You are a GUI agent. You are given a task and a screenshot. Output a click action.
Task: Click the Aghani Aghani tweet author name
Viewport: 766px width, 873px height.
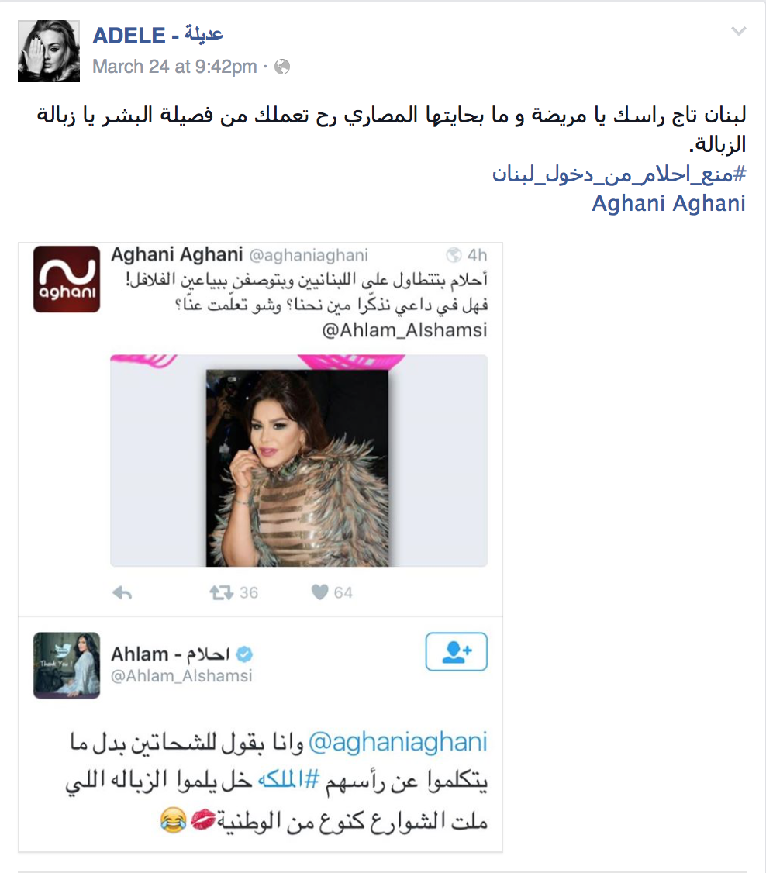pyautogui.click(x=177, y=254)
